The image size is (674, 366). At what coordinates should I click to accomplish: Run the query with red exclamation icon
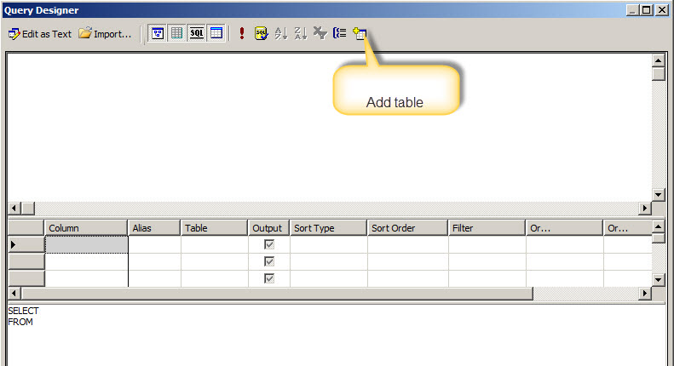click(x=242, y=33)
